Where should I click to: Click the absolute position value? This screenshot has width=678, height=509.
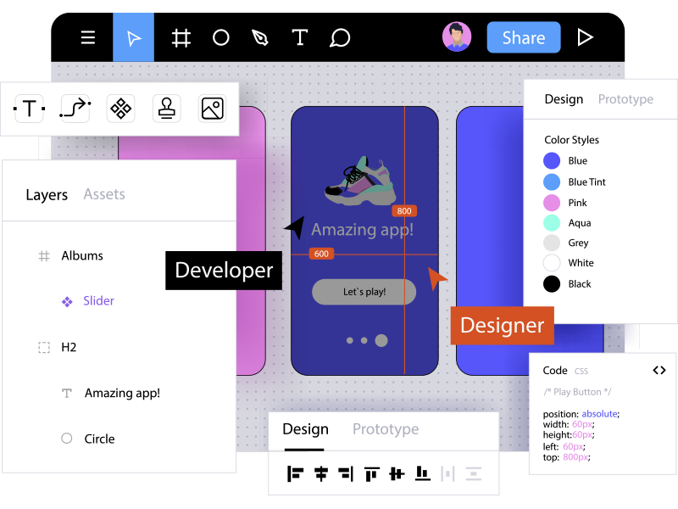(599, 414)
